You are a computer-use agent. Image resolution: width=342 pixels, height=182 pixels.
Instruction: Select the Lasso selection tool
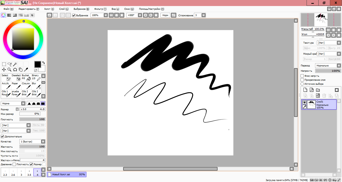(10, 64)
